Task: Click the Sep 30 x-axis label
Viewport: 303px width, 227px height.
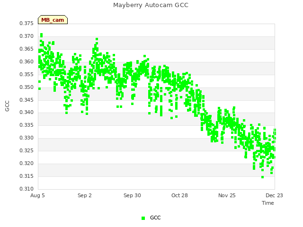Action: point(132,195)
